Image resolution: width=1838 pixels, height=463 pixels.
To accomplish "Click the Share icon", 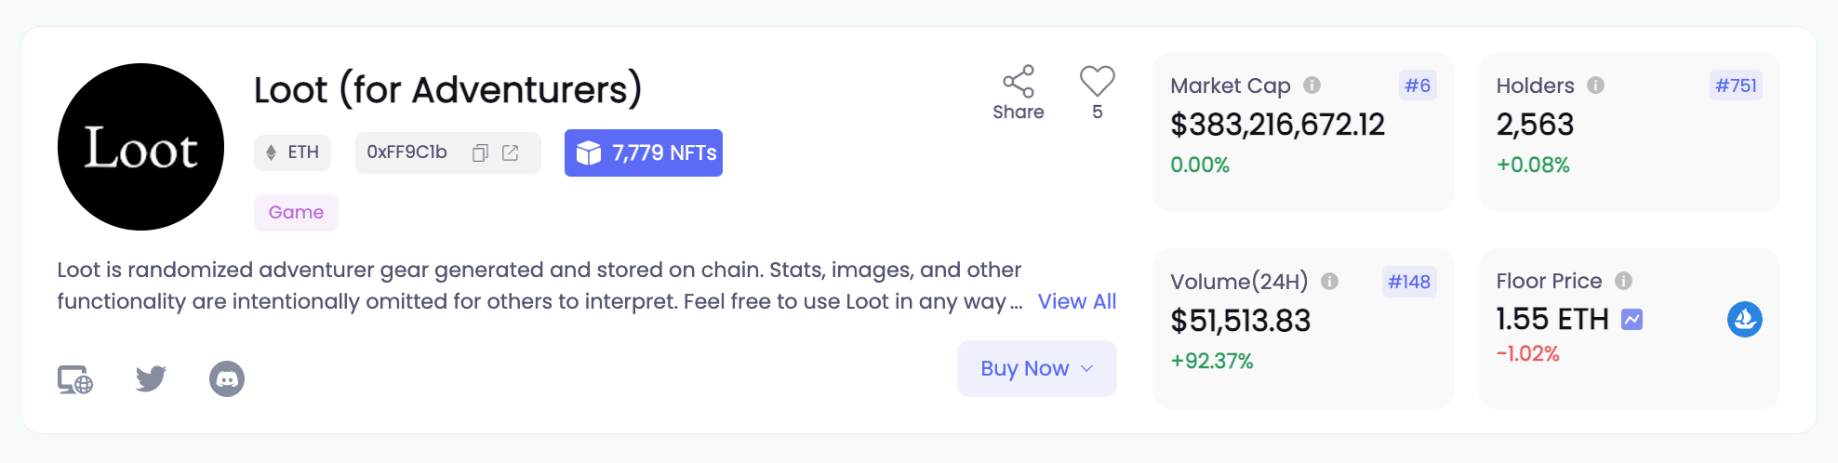I will click(x=1019, y=81).
